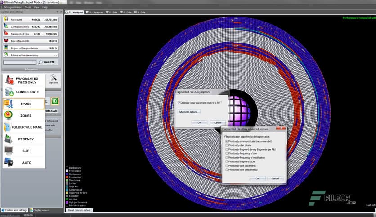Open the Control and settings bottom tab
This screenshot has height=217, width=376.
point(14,210)
